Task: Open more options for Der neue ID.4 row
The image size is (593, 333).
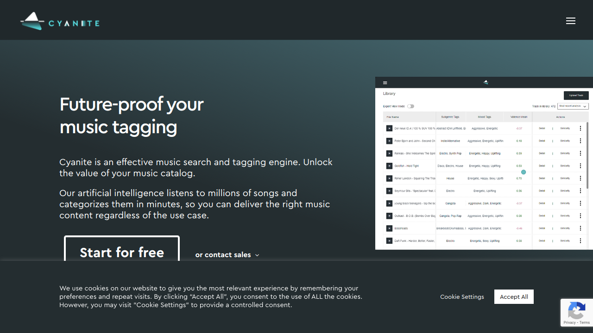Action: [580, 128]
